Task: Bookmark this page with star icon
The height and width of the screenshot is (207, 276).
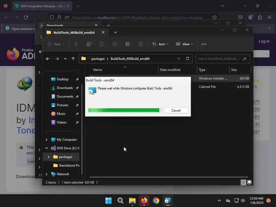Action: [214, 17]
